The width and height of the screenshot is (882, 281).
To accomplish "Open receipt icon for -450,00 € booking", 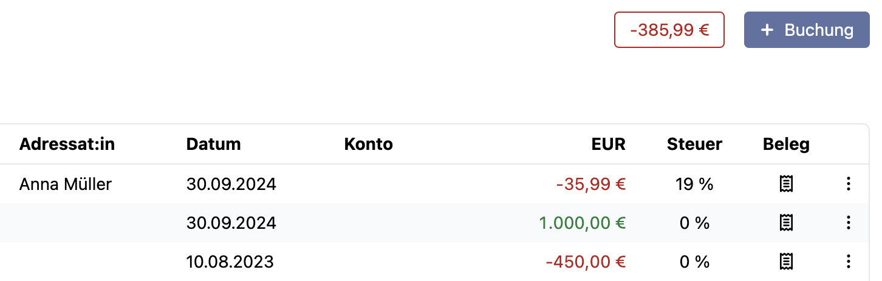I will (x=787, y=262).
